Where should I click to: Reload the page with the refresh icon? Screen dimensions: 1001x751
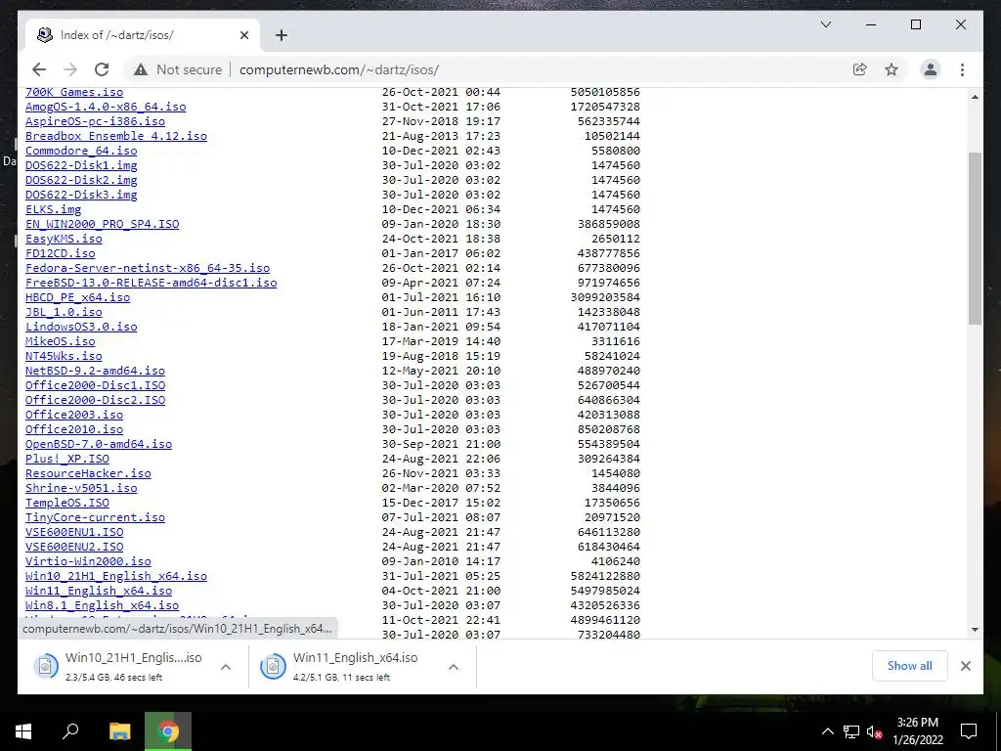pos(102,69)
